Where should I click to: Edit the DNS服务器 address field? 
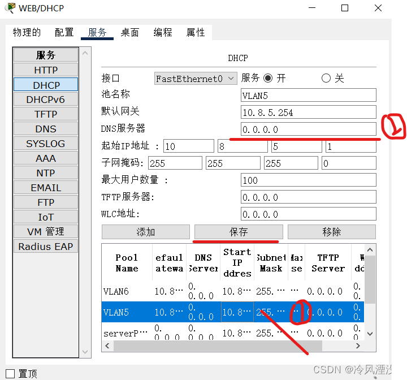tap(309, 129)
